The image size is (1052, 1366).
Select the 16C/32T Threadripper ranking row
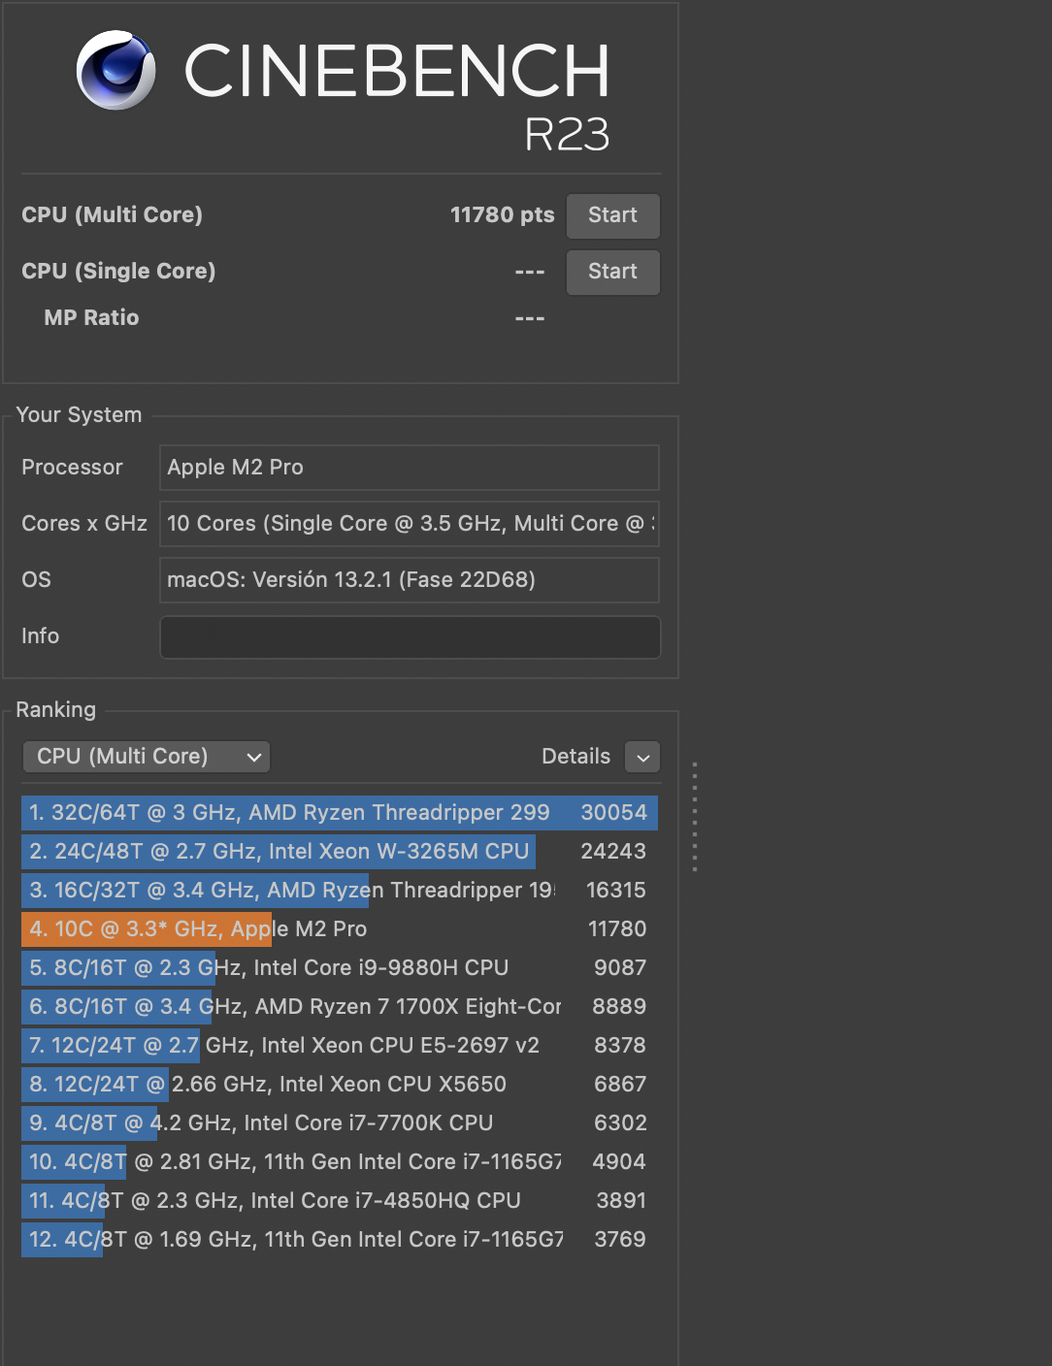[x=340, y=891]
